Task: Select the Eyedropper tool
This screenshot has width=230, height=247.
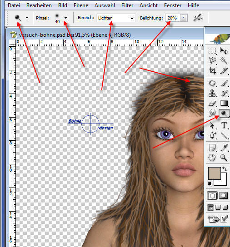Action: tap(224, 148)
